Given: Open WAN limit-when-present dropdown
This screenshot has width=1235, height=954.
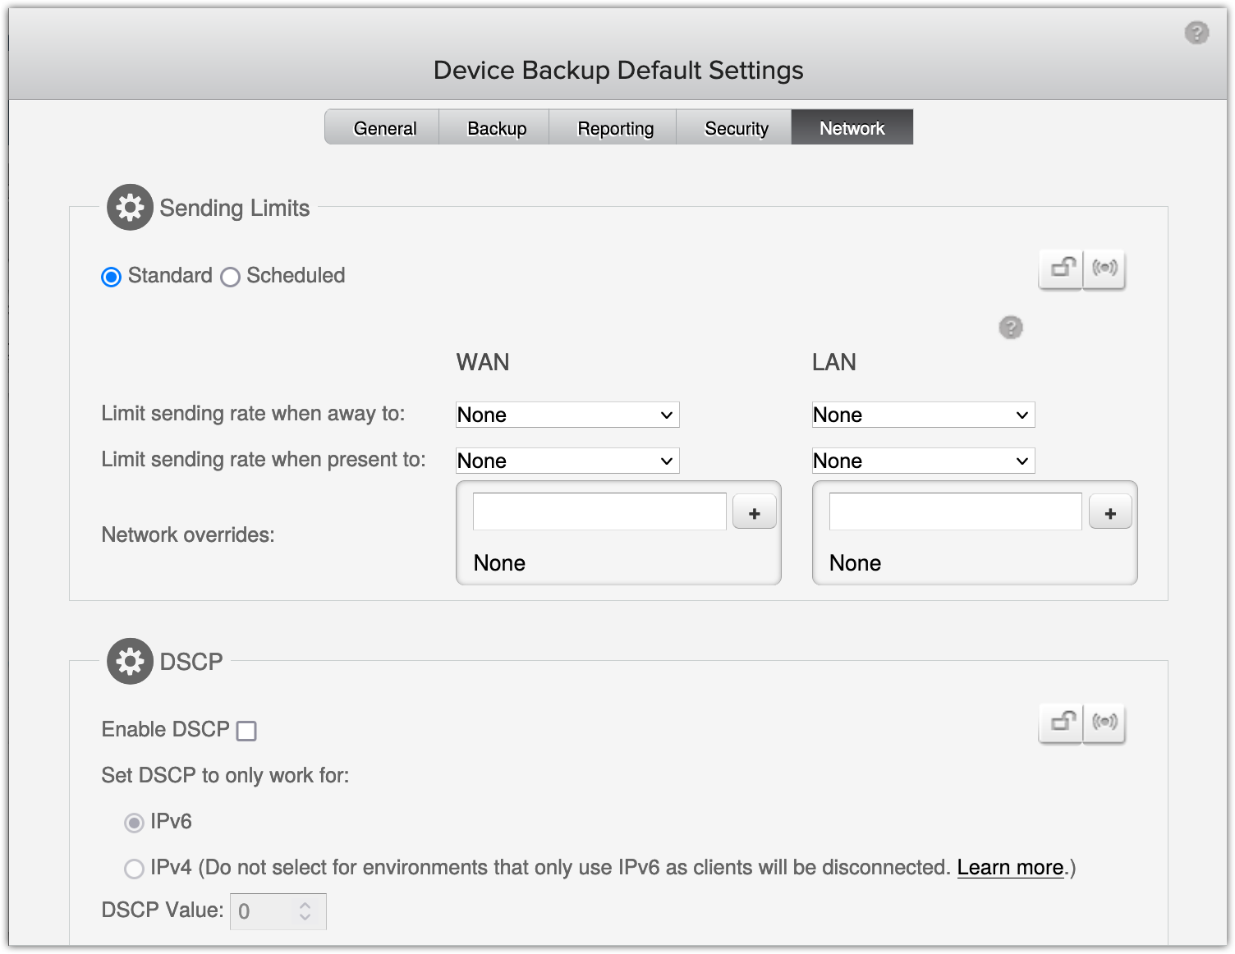Looking at the screenshot, I should point(567,461).
